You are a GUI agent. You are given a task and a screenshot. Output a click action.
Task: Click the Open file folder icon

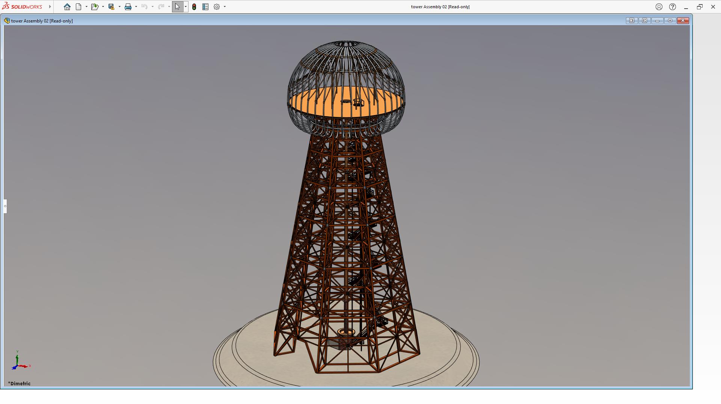pos(94,7)
